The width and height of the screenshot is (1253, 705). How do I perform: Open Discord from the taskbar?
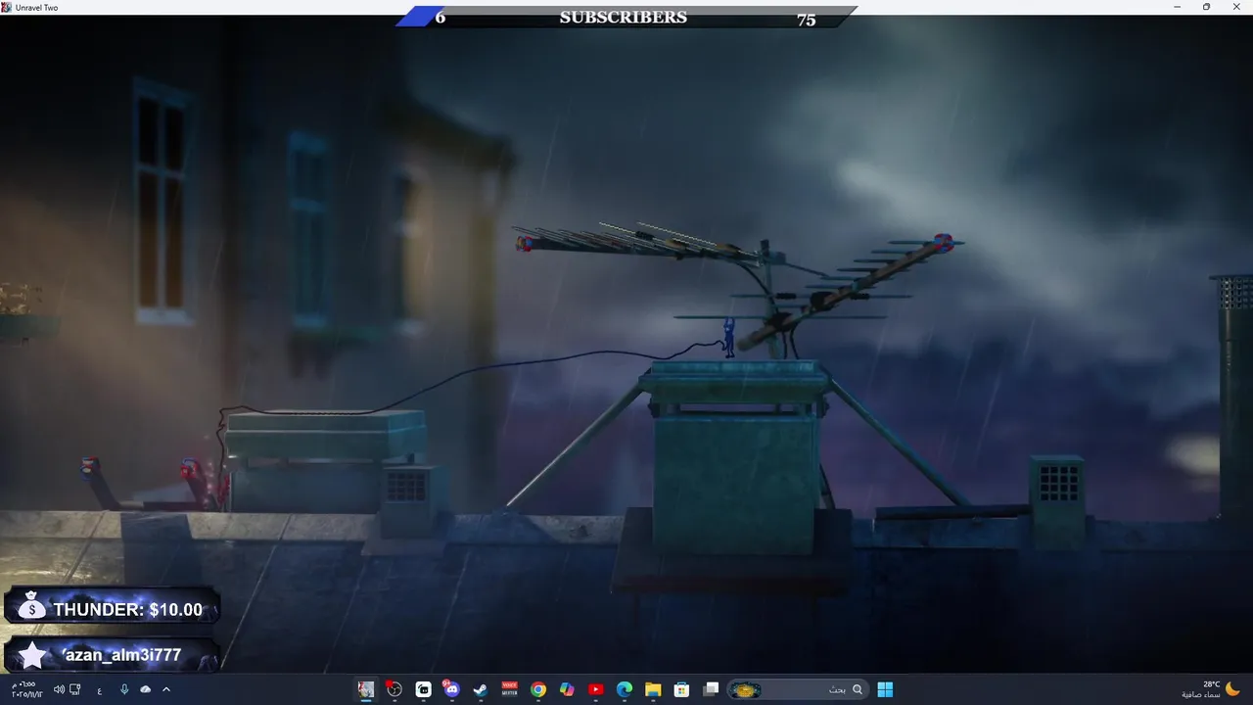(451, 689)
